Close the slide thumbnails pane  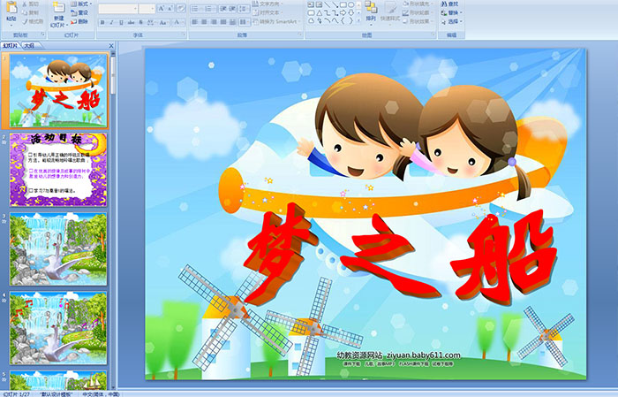coord(111,46)
